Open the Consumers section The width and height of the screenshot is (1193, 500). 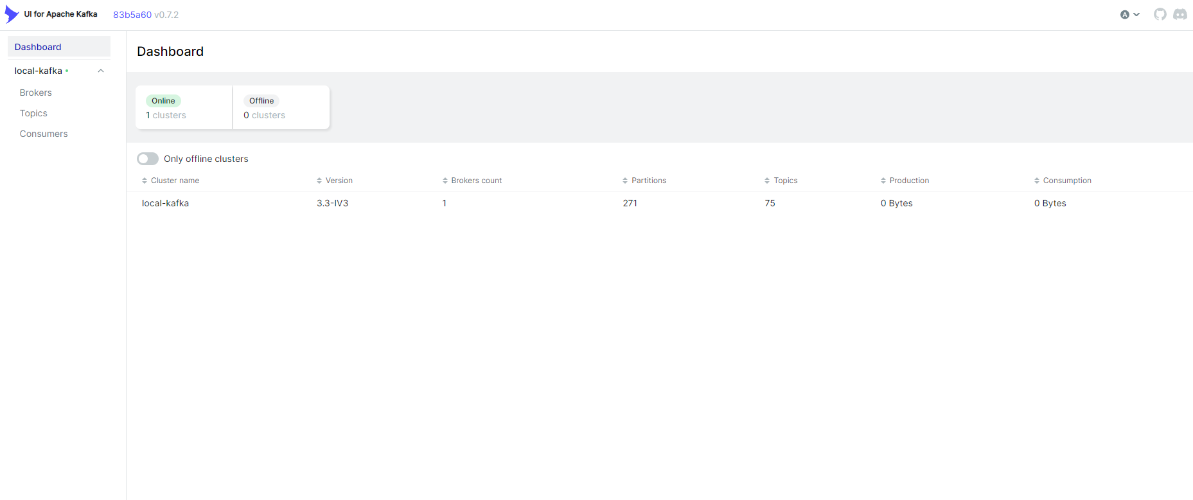[44, 134]
